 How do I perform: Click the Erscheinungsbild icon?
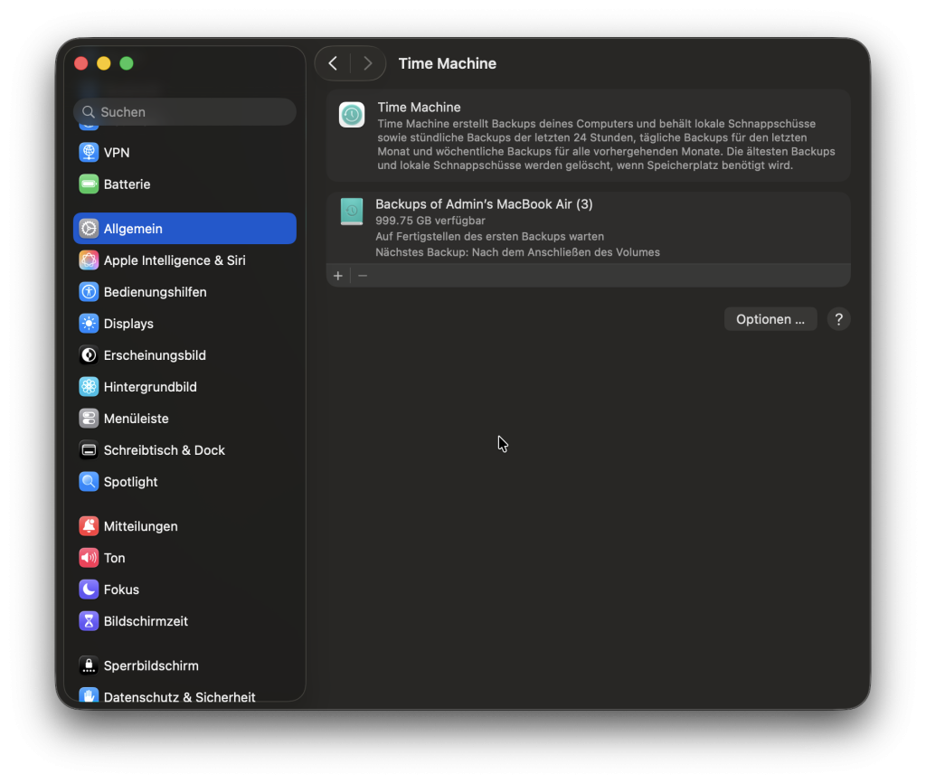(89, 355)
